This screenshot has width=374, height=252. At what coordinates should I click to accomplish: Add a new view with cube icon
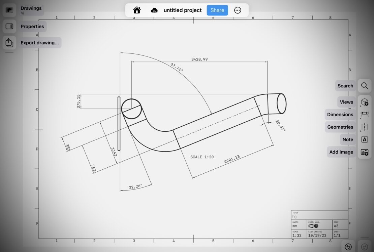tap(364, 102)
